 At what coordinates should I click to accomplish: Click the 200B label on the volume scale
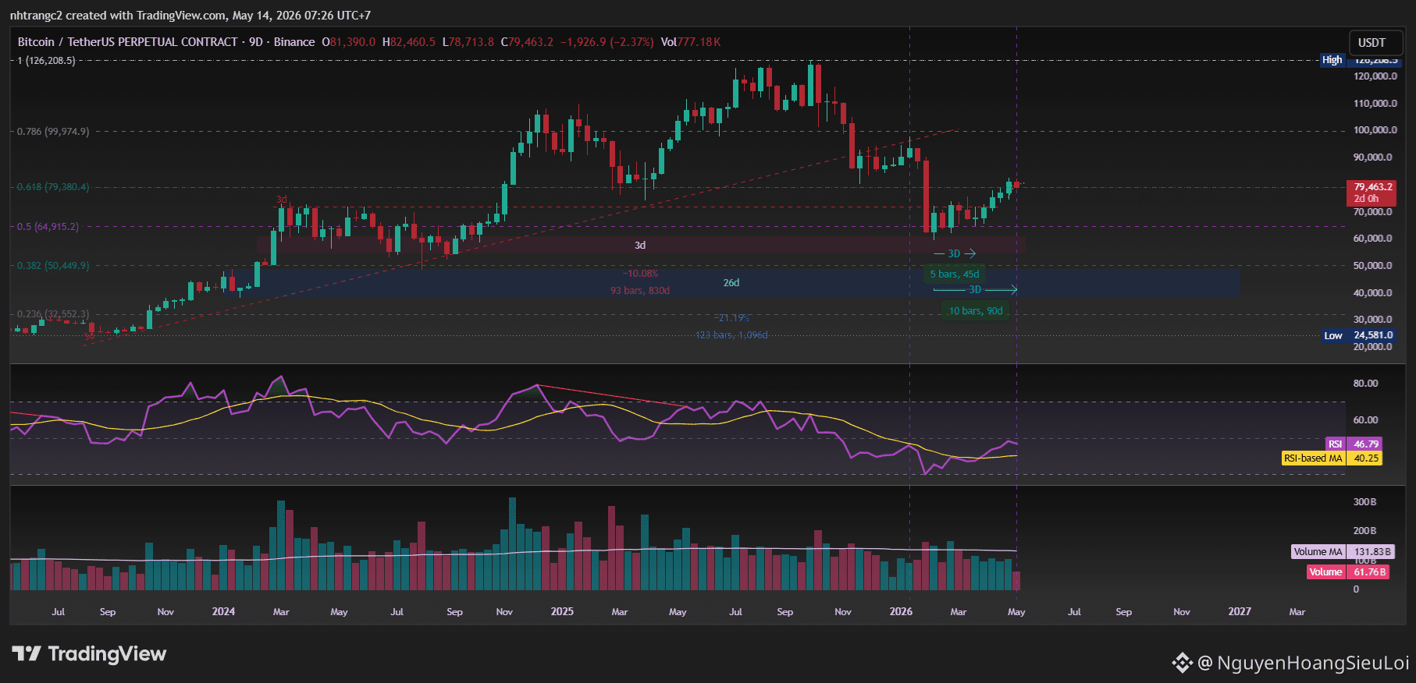[x=1365, y=531]
